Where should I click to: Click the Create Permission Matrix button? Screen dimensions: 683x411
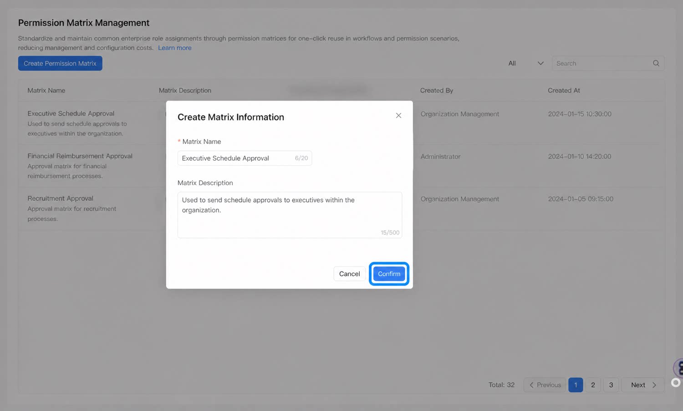60,63
